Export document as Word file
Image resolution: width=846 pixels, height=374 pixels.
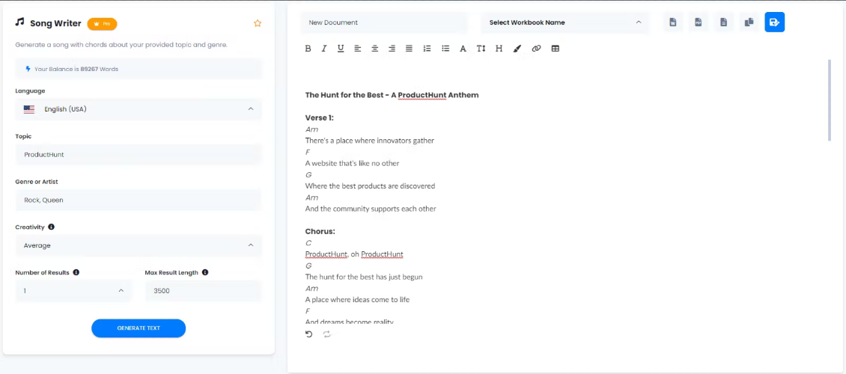tap(673, 22)
